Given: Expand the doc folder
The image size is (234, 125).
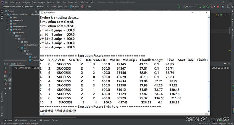Looking at the screenshot, I should [8, 24].
